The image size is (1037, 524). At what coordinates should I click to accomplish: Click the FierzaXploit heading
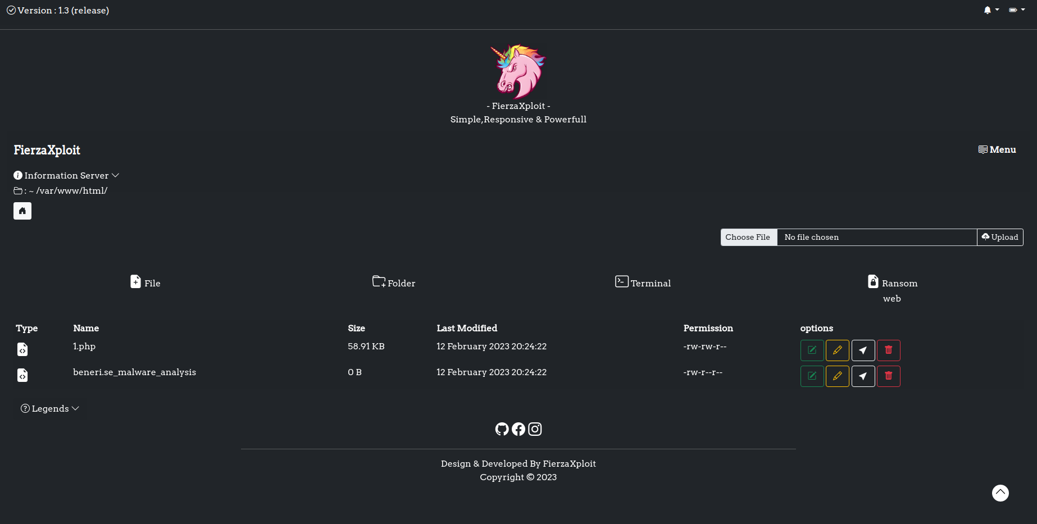pyautogui.click(x=47, y=150)
